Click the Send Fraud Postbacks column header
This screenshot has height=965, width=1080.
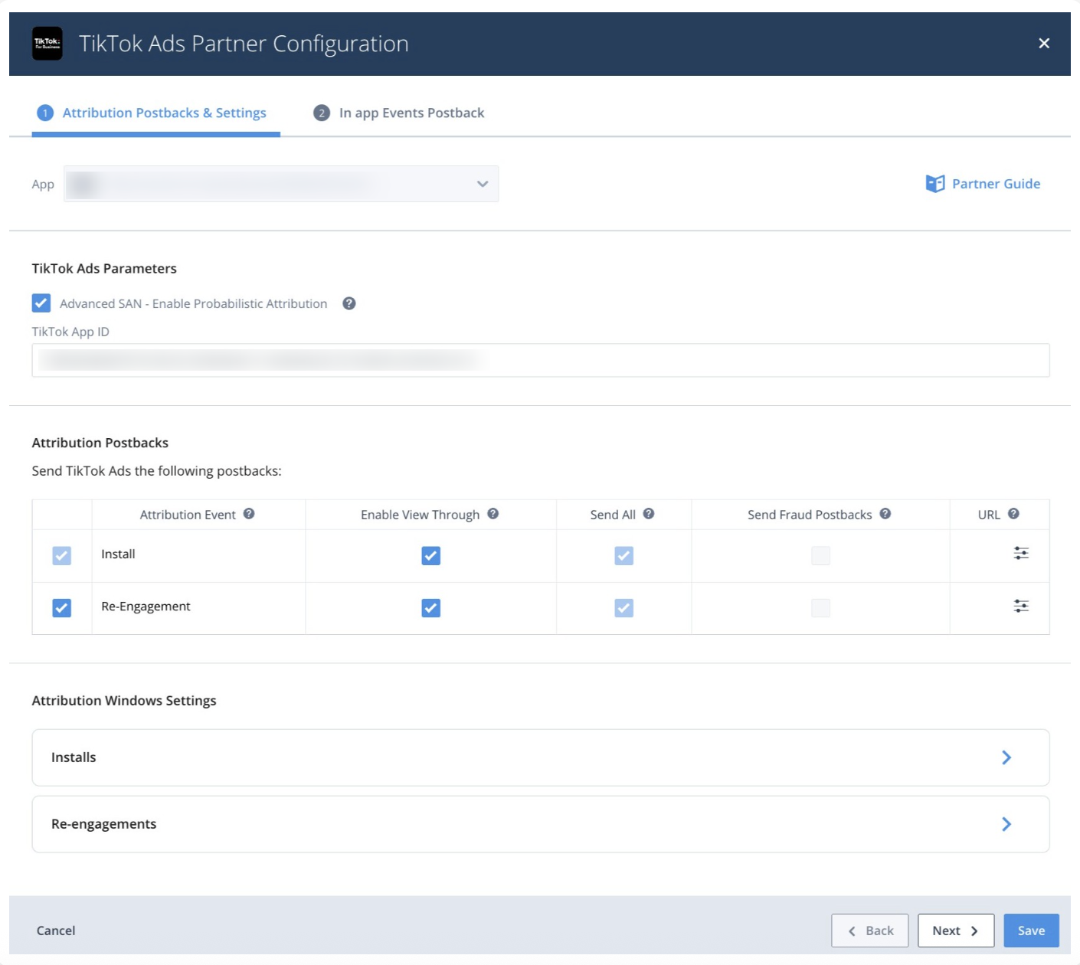(x=810, y=515)
